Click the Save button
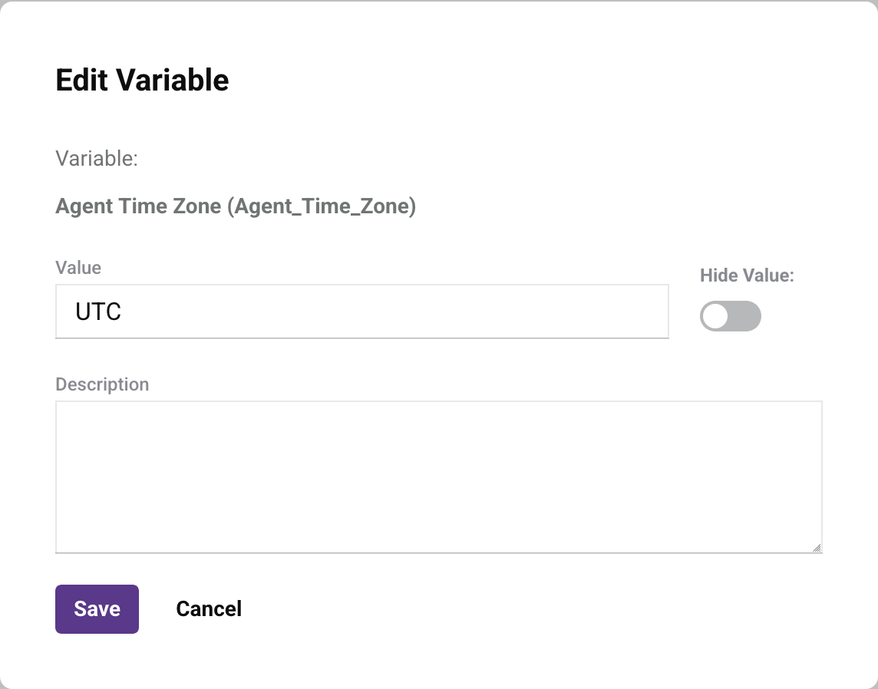Viewport: 878px width, 689px height. click(x=97, y=608)
